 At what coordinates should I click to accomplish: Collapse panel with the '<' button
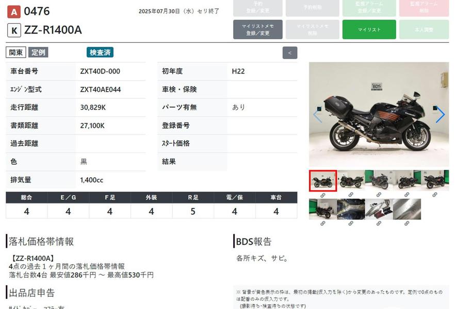click(x=289, y=53)
